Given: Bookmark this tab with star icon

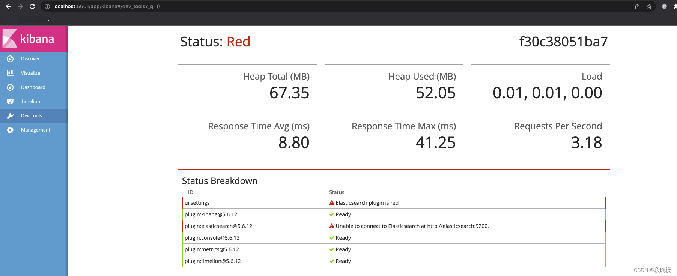Looking at the screenshot, I should [649, 6].
